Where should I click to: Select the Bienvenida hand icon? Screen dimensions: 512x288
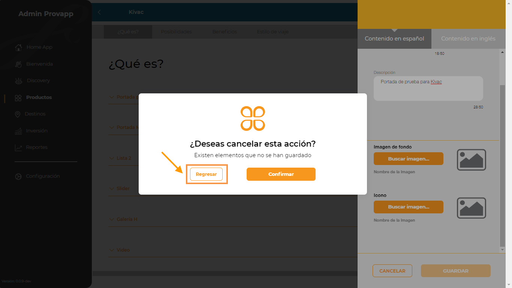(x=18, y=64)
